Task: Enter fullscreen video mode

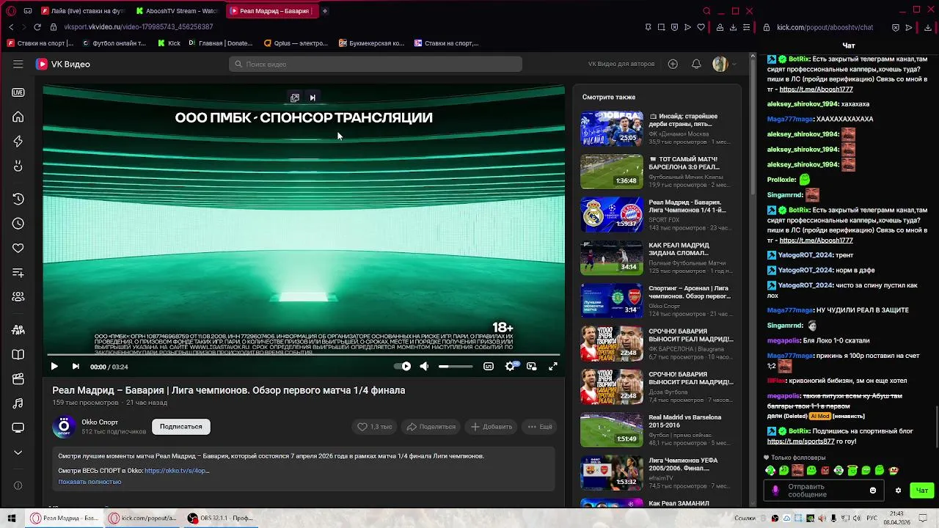Action: point(553,366)
